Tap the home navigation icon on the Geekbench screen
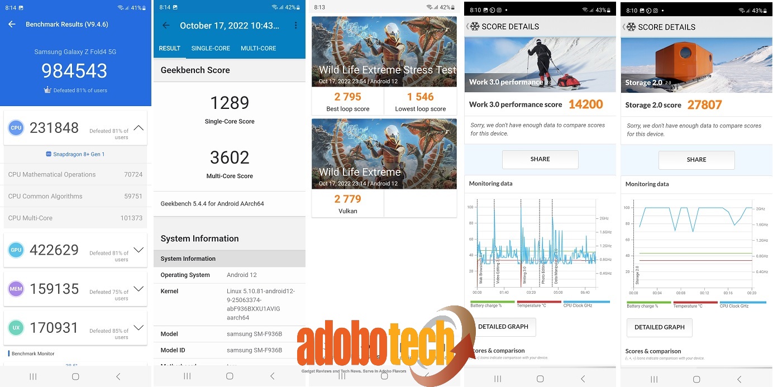The image size is (773, 387). pyautogui.click(x=230, y=376)
